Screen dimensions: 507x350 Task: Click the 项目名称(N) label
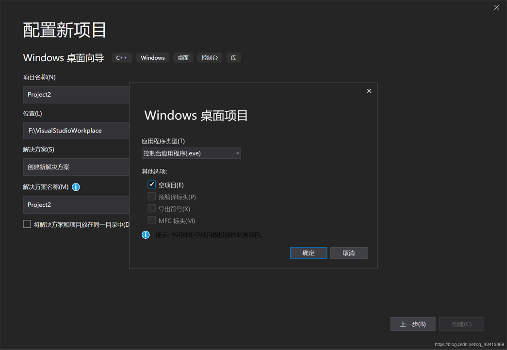(39, 77)
